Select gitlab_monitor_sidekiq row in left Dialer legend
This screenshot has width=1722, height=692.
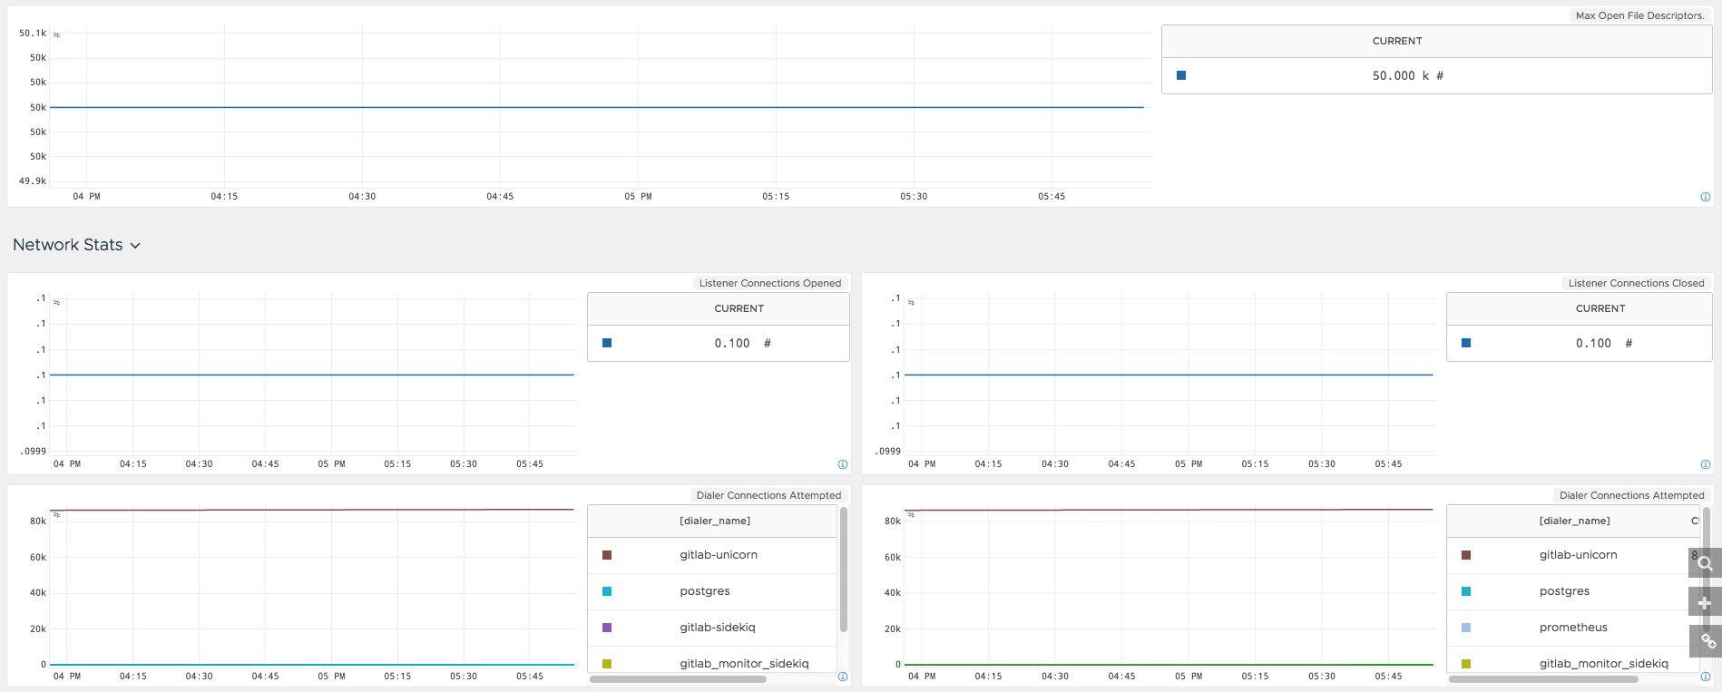click(x=712, y=660)
